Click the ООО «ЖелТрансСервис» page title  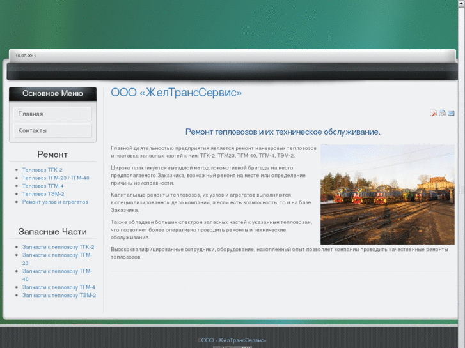176,93
